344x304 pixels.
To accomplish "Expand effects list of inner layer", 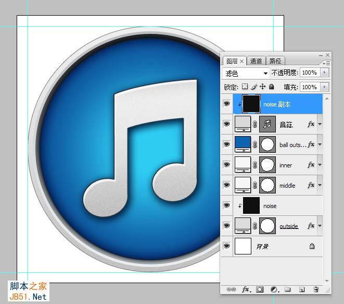I will [x=320, y=165].
